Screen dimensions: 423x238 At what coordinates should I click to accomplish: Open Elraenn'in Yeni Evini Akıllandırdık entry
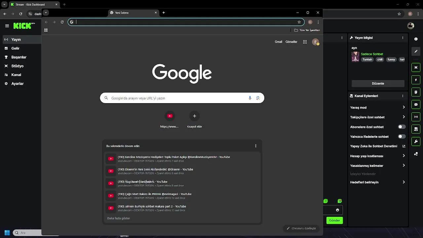pyautogui.click(x=183, y=171)
